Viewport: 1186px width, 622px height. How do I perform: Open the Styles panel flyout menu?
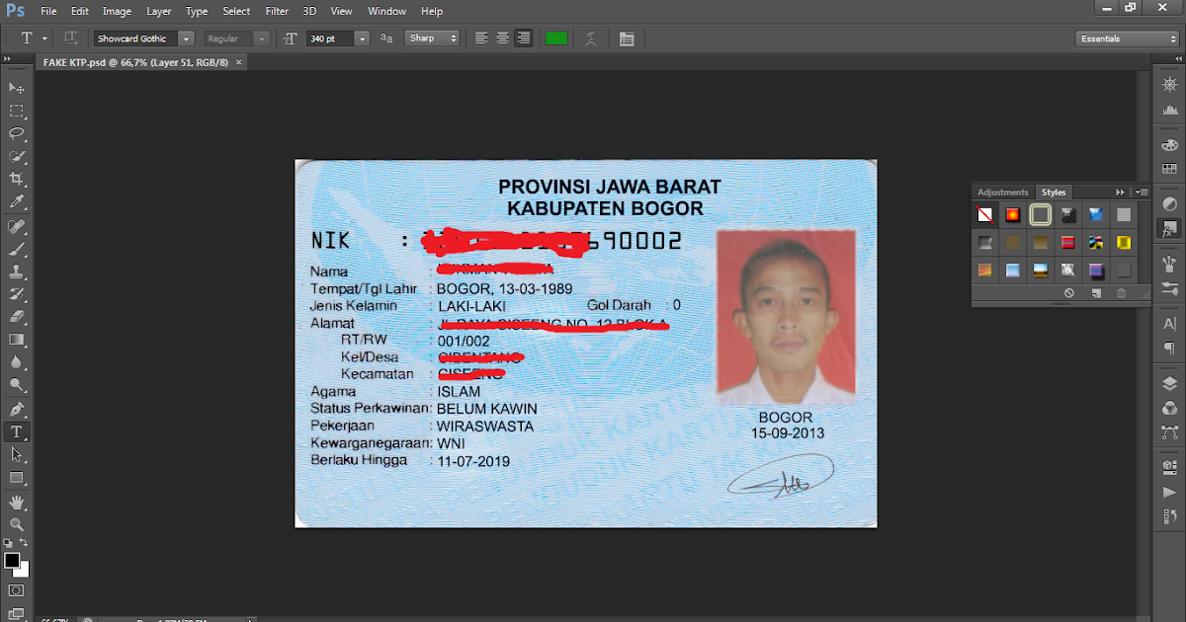[x=1142, y=193]
